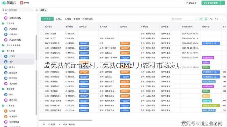
Task: Open 跟进记录 icon in sidebar
Action: tap(6, 73)
